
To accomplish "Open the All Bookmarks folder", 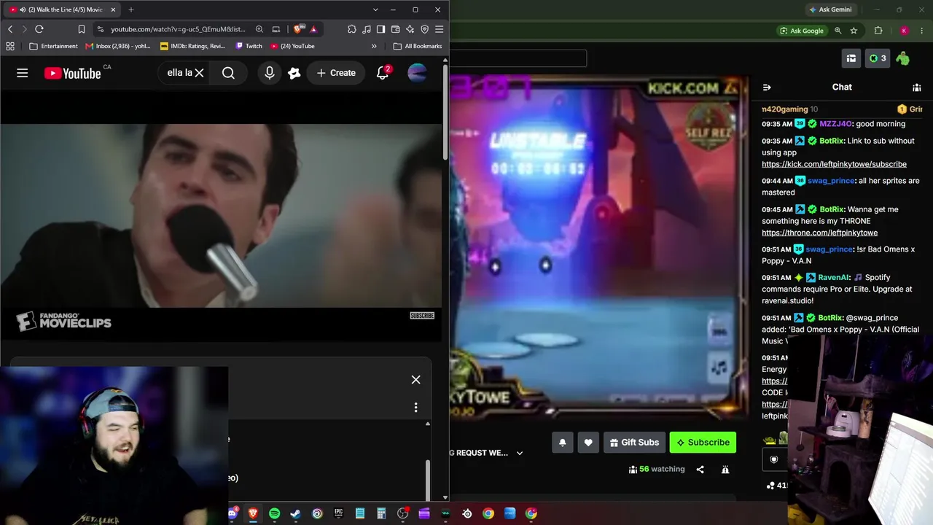I will (x=418, y=46).
